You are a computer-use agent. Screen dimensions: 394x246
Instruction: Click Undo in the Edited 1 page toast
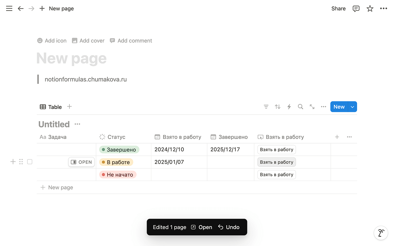pyautogui.click(x=229, y=227)
